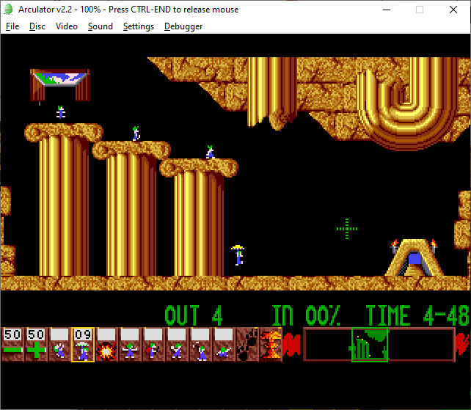Nuke all lemmings with the mushroom cloud icon
Viewport: 471px width, 410px height.
coord(271,345)
